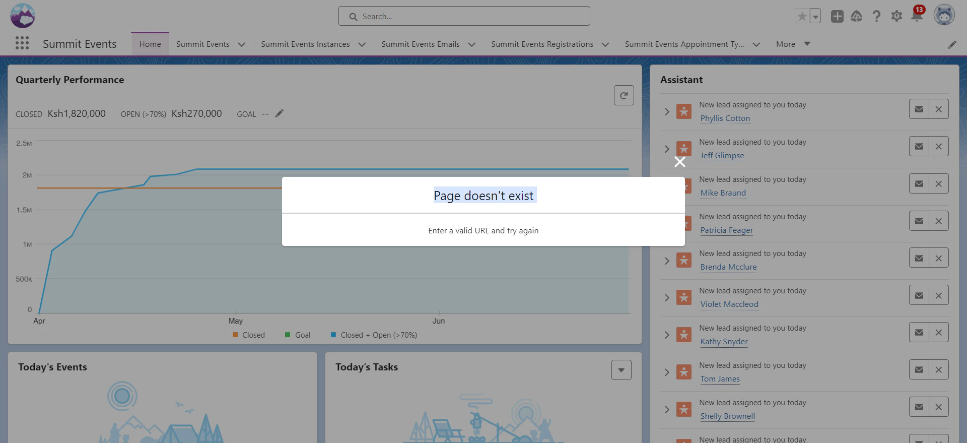The height and width of the screenshot is (443, 967).
Task: Open the Summit Events Instances dropdown chevron
Action: point(362,44)
